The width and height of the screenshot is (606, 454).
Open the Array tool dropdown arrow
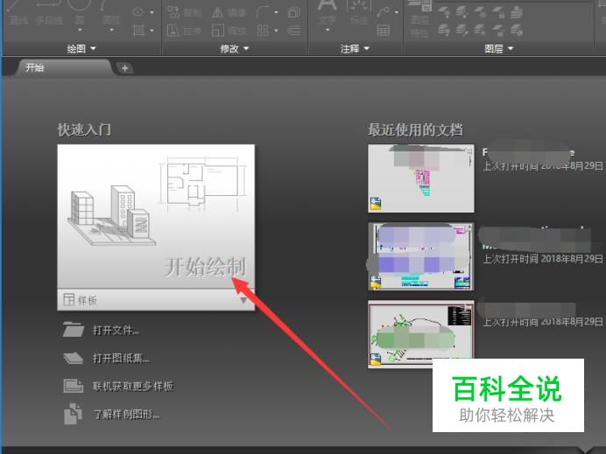pos(276,30)
